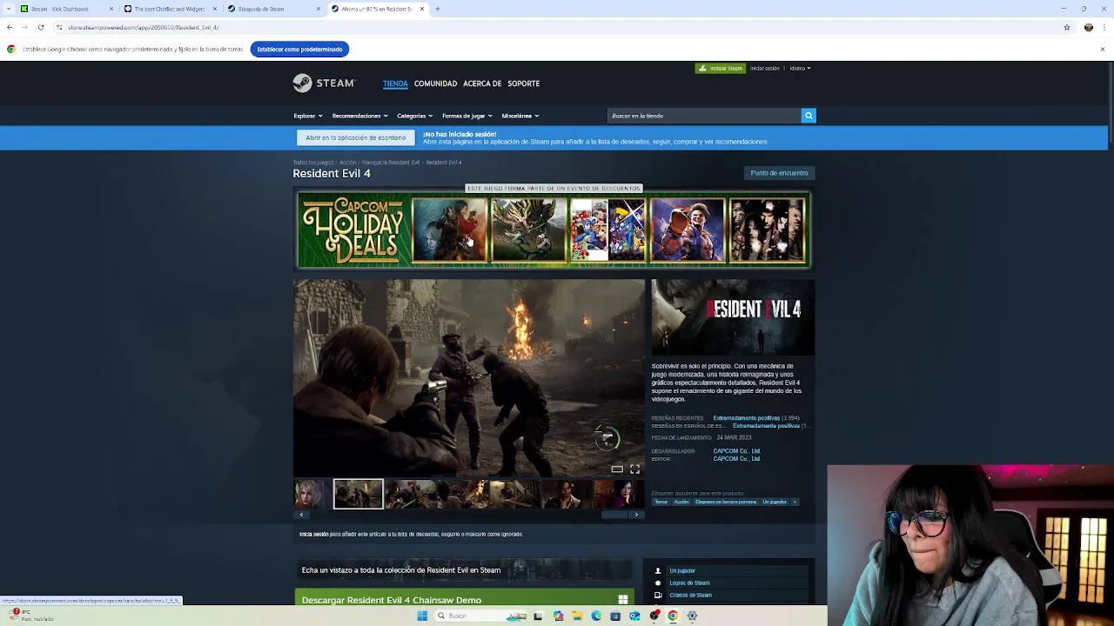Switch to the 'Búsqueda de Steam' tab
The image size is (1114, 626).
click(x=273, y=9)
